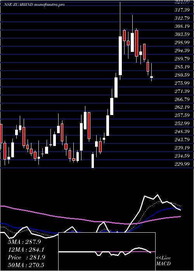Select the 289.79 price axis label
Screen dimensions: 194x271
182,59
